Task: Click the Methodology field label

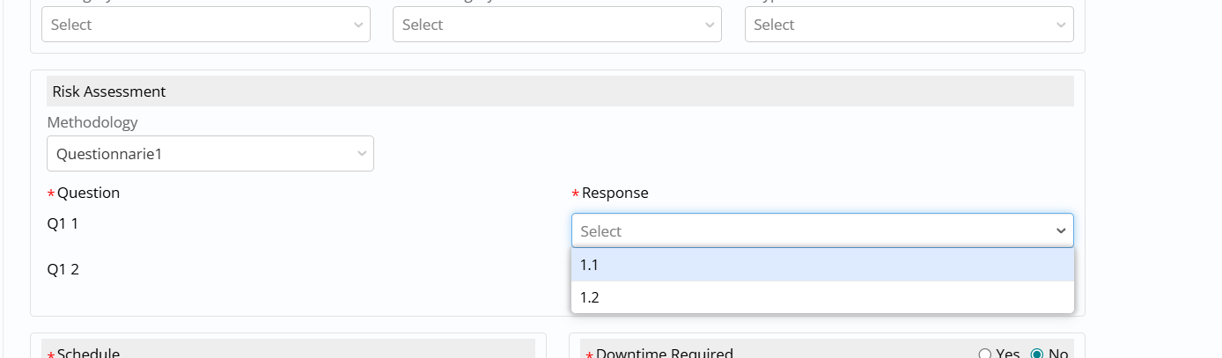Action: [x=92, y=122]
